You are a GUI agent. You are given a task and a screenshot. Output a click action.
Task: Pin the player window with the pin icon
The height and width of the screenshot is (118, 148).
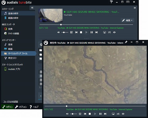[x=126, y=42]
